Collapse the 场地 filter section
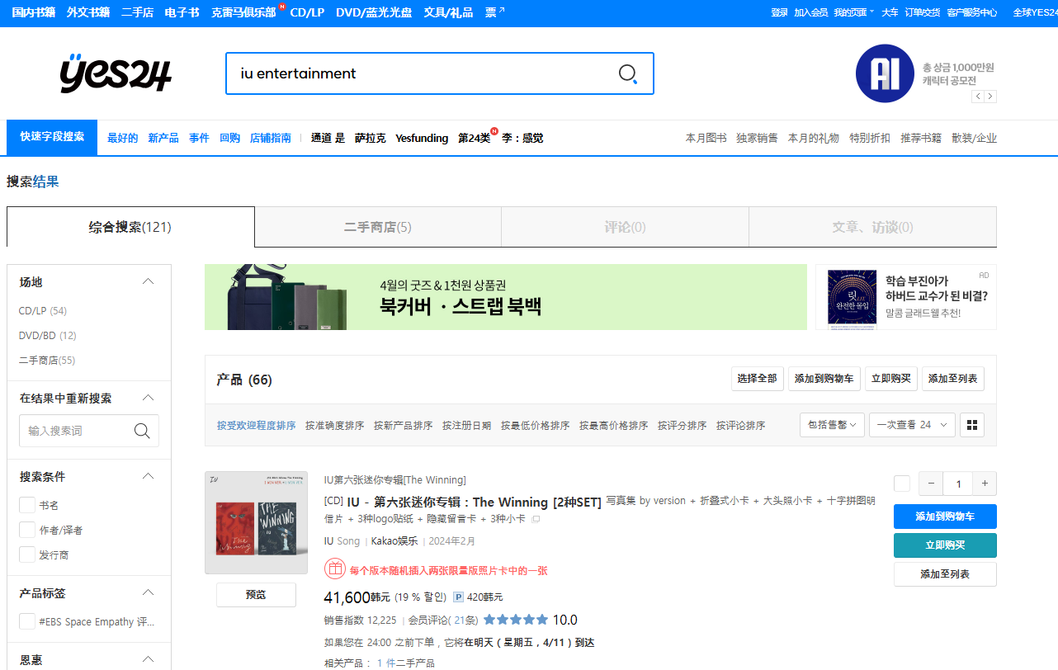The width and height of the screenshot is (1058, 670). tap(149, 281)
